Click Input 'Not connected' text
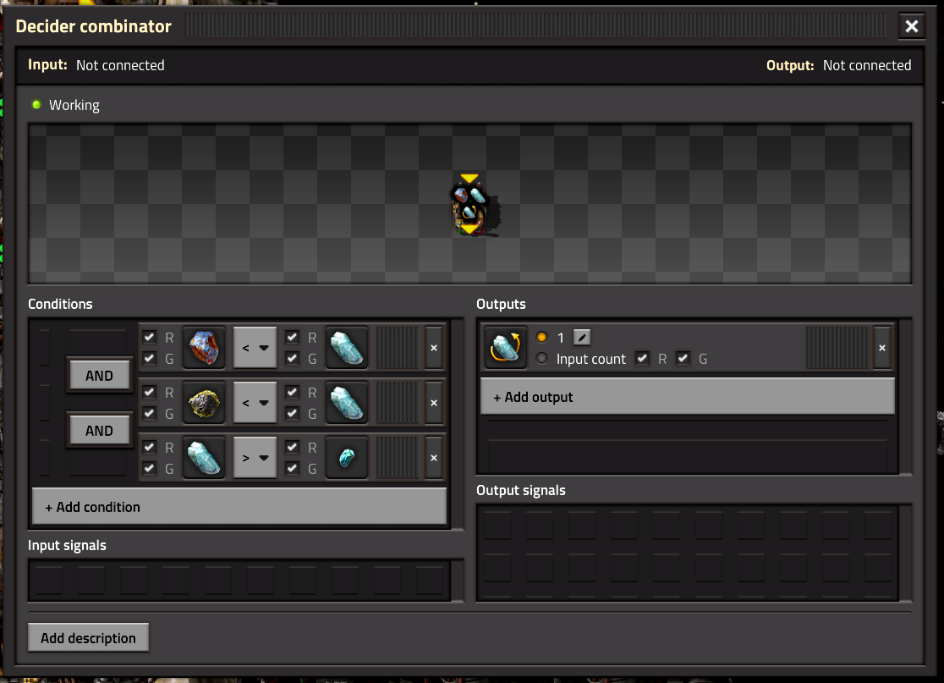944x683 pixels. [x=120, y=65]
